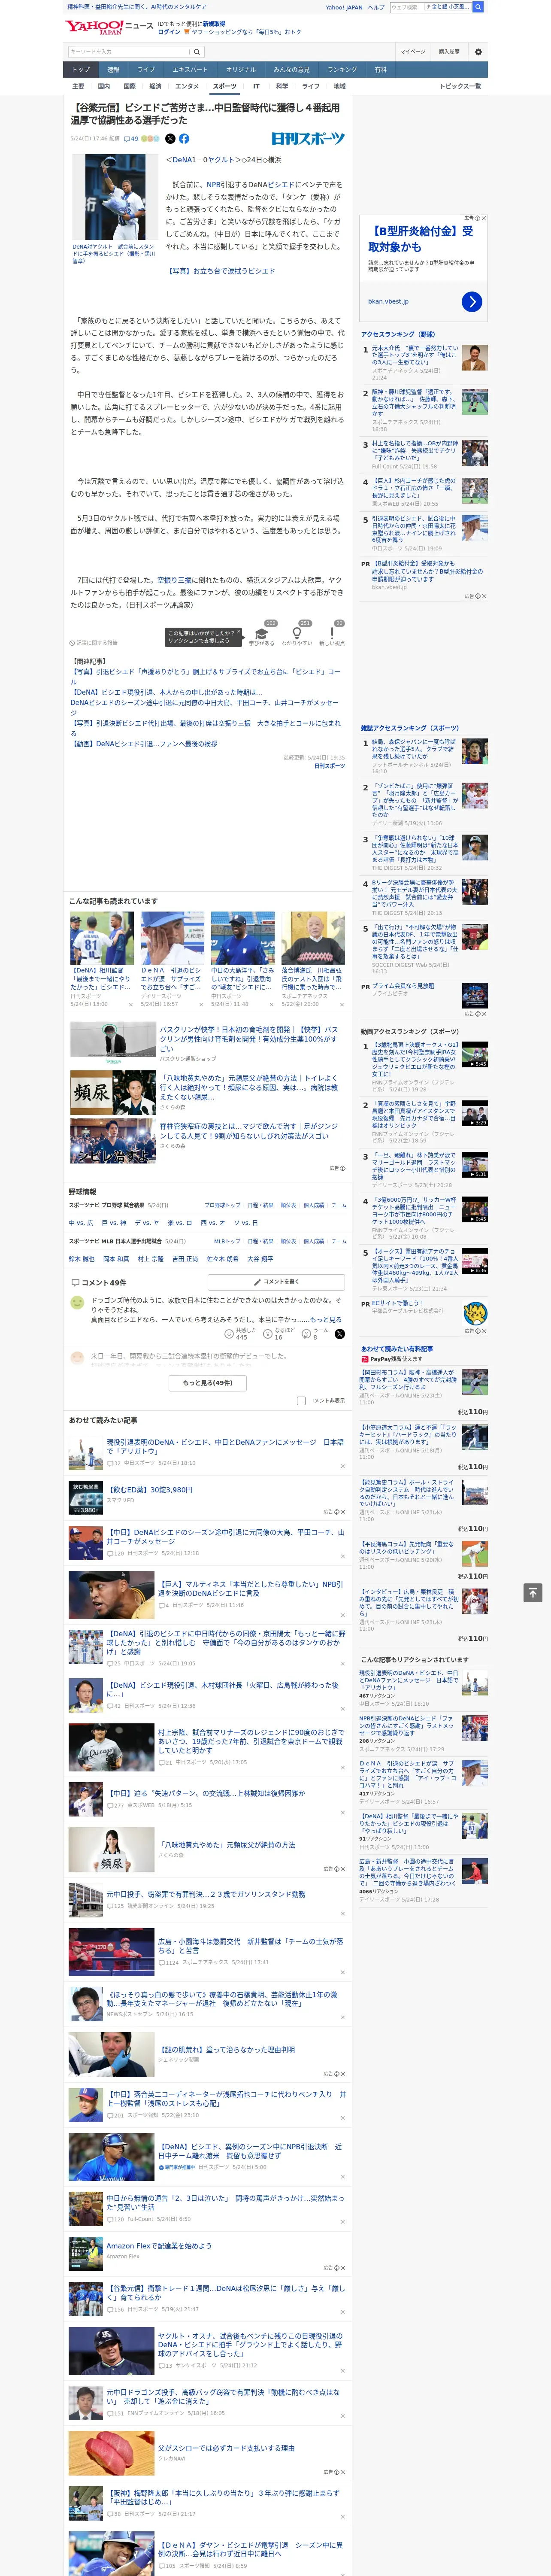Open the みんなの意見 tab
This screenshot has height=2576, width=551.
pyautogui.click(x=291, y=70)
